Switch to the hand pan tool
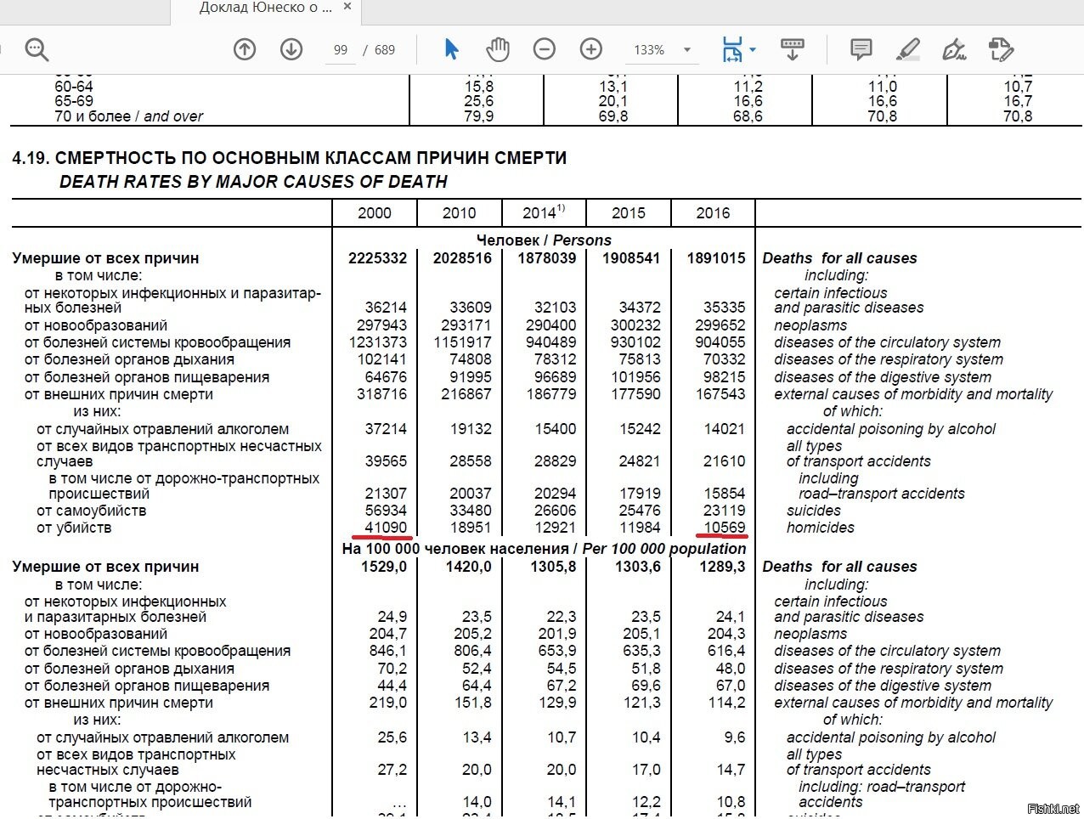1084x819 pixels. (498, 49)
